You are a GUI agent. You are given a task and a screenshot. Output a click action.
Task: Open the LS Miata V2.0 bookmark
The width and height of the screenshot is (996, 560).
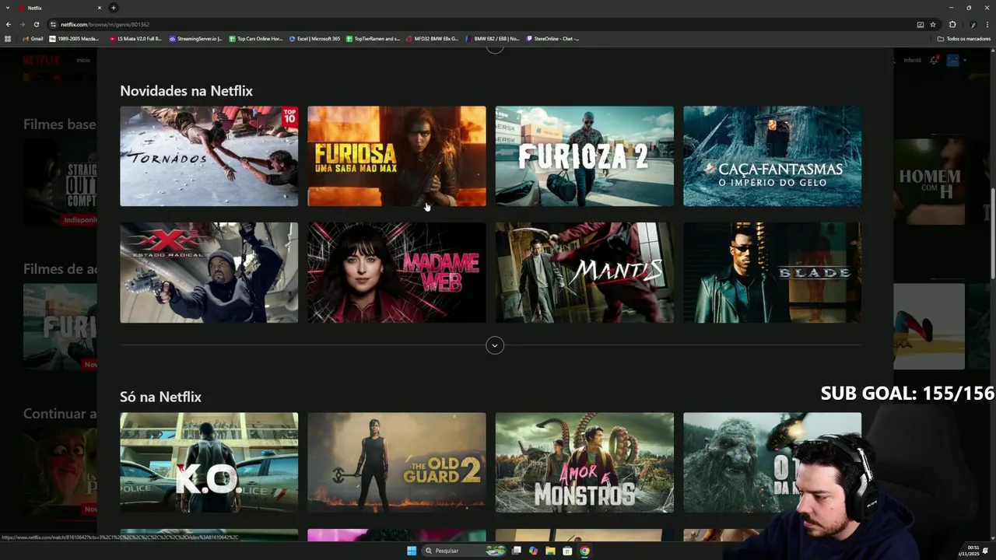[x=136, y=38]
